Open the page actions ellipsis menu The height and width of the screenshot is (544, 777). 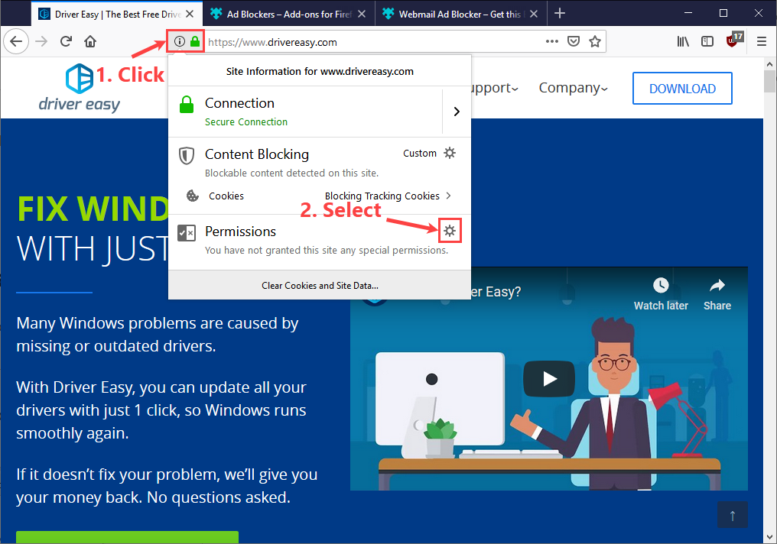[x=552, y=41]
